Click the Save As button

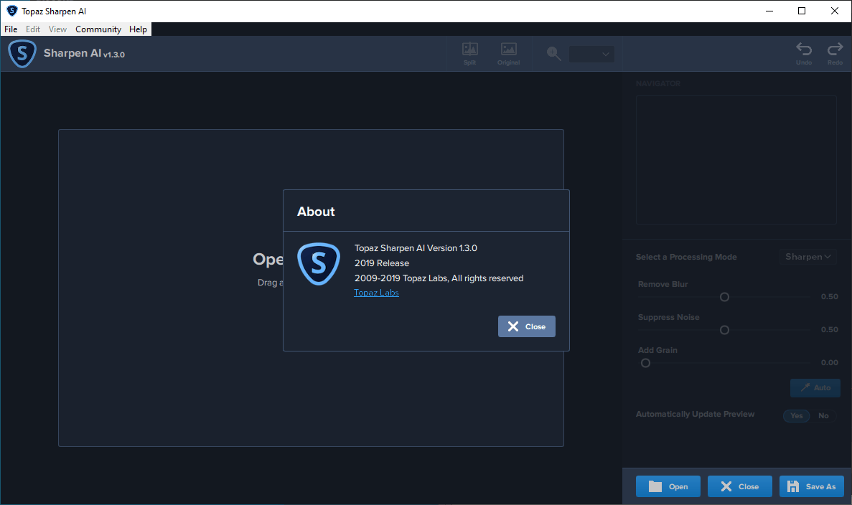812,486
